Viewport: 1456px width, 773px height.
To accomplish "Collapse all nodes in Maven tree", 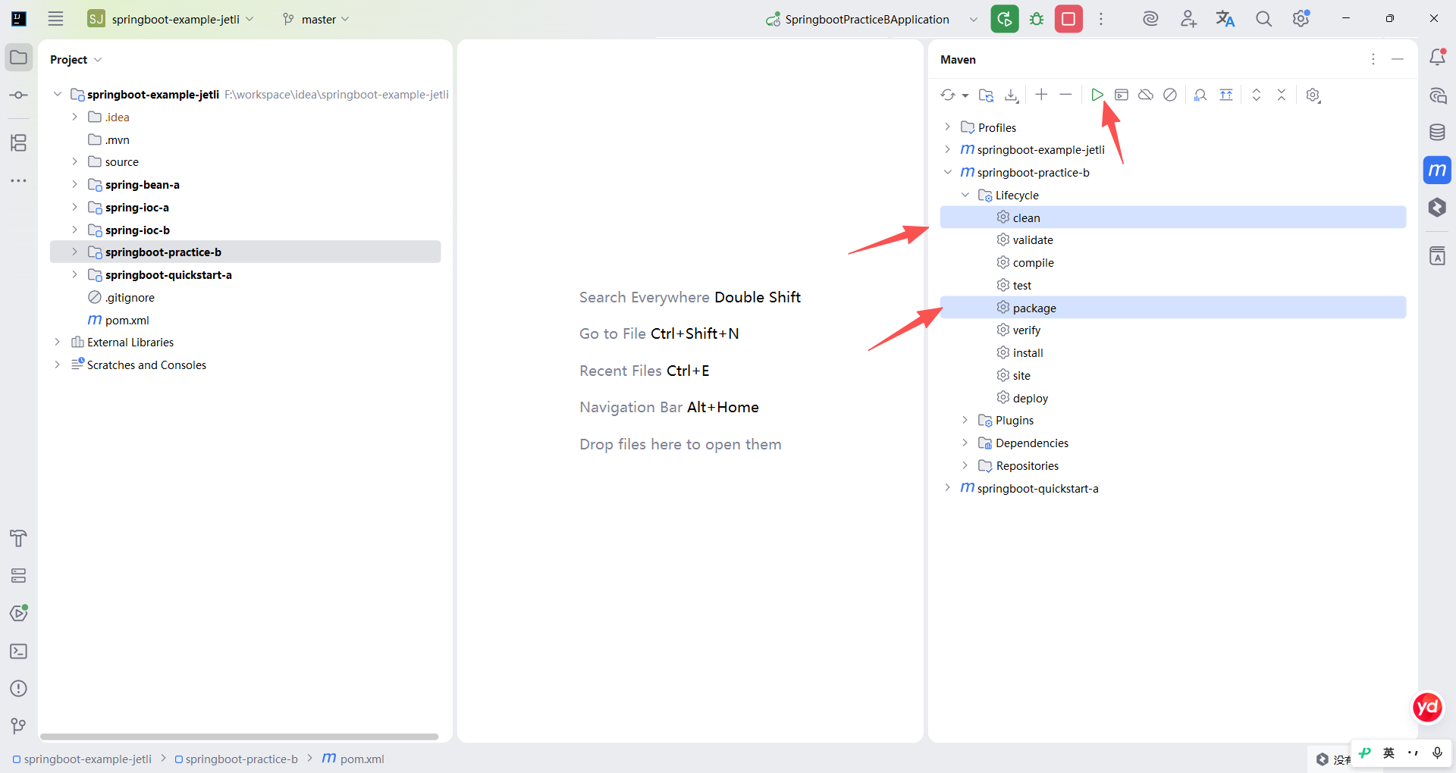I will [x=1282, y=95].
